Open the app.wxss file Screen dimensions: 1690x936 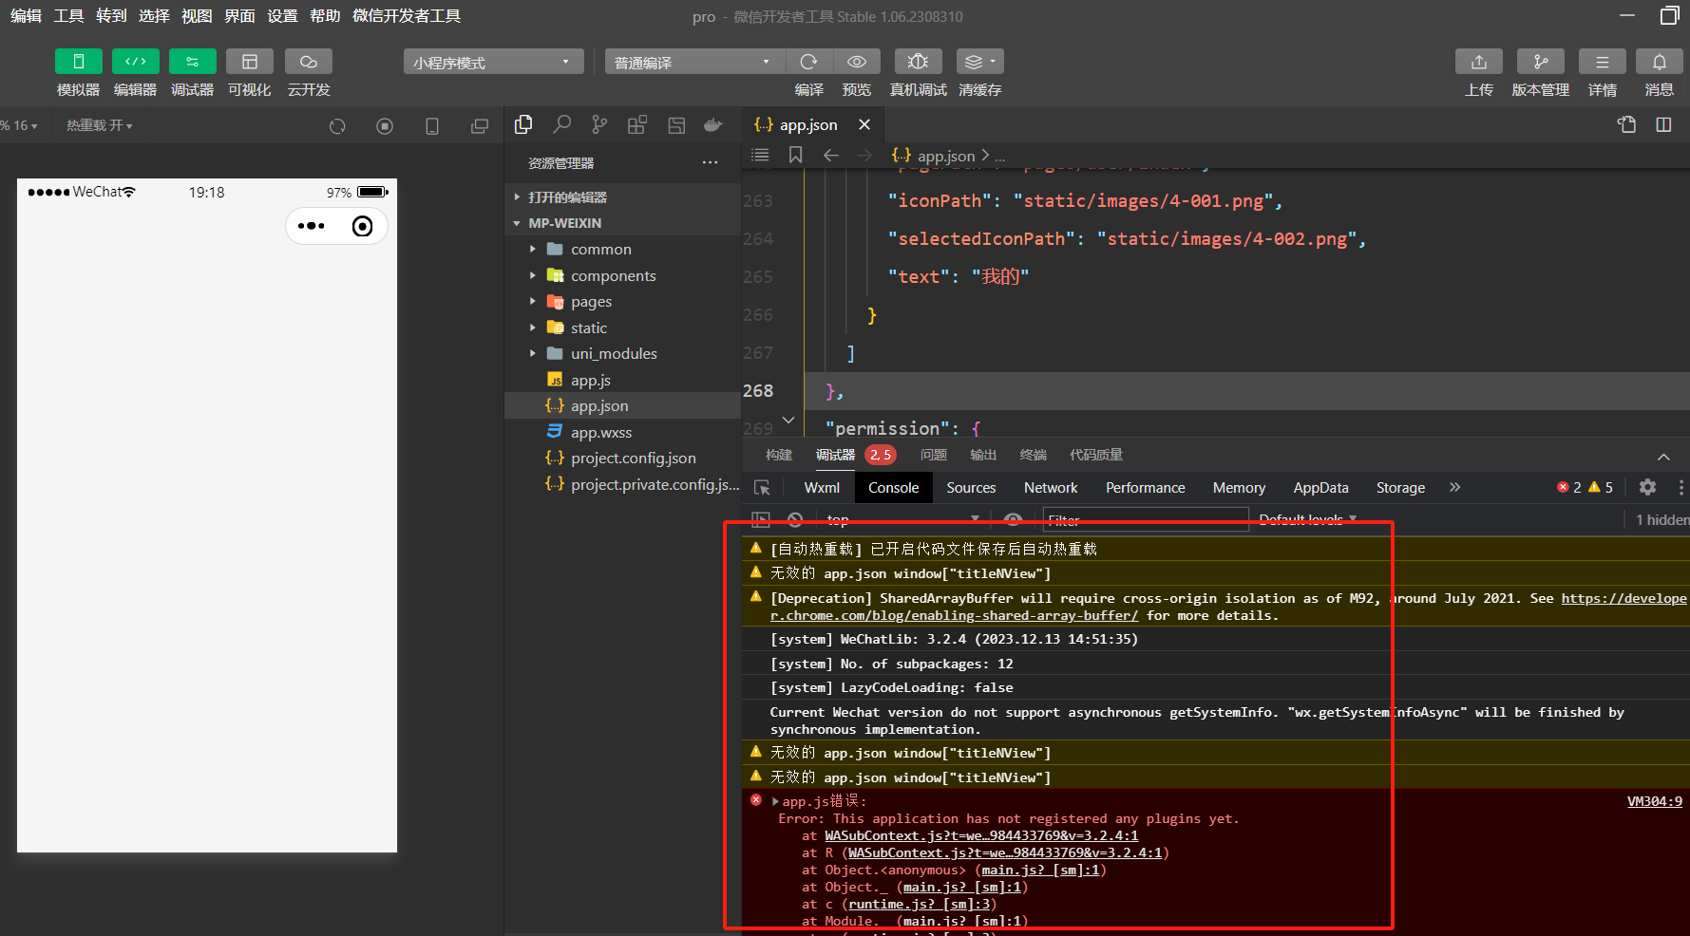pyautogui.click(x=600, y=432)
